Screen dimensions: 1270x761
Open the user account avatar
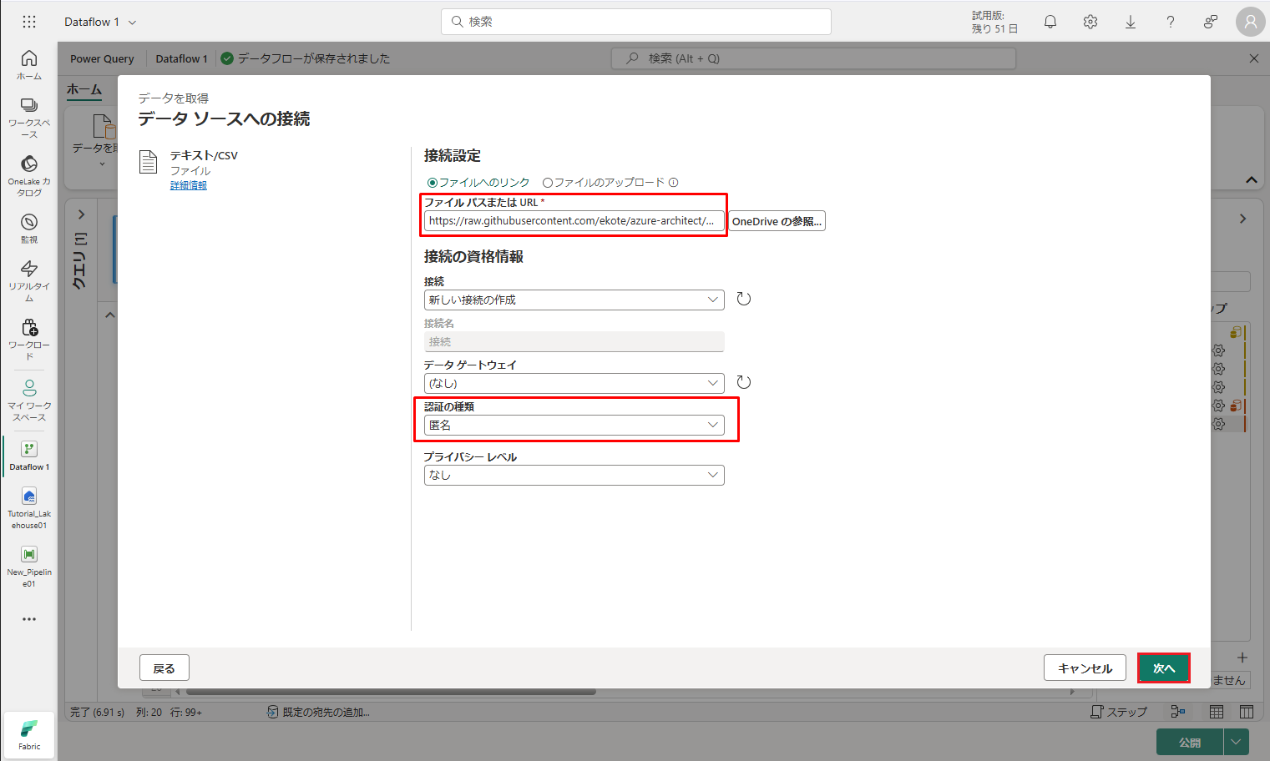point(1251,22)
